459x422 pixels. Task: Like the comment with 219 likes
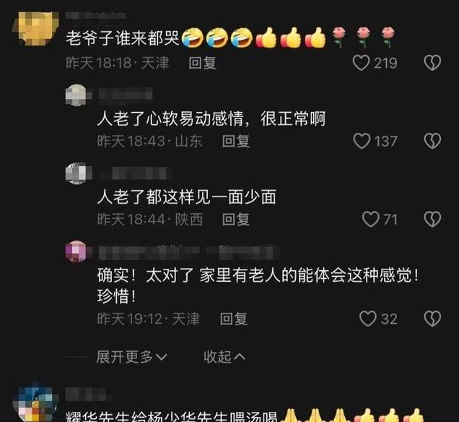pyautogui.click(x=361, y=63)
